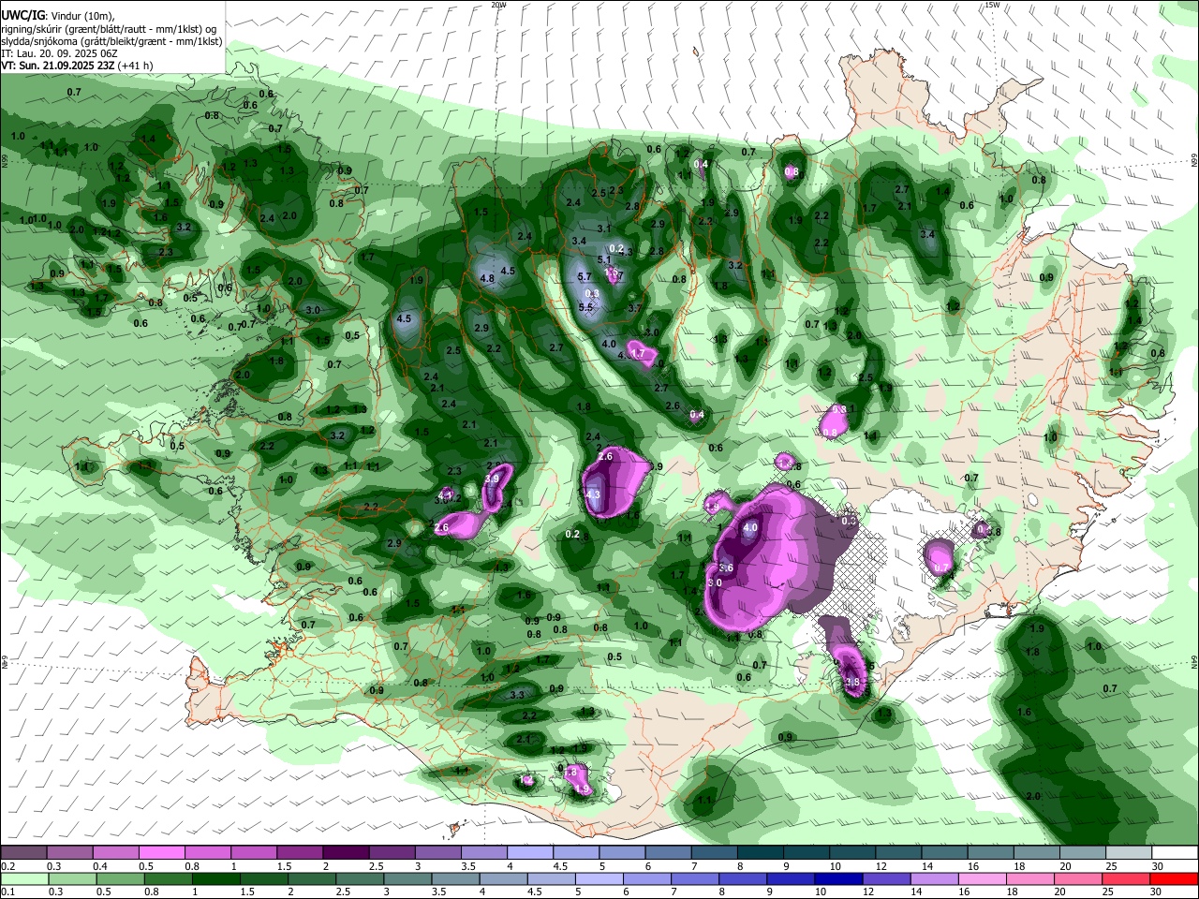Click the '4.1' value on the map
This screenshot has height=899, width=1199.
(447, 494)
